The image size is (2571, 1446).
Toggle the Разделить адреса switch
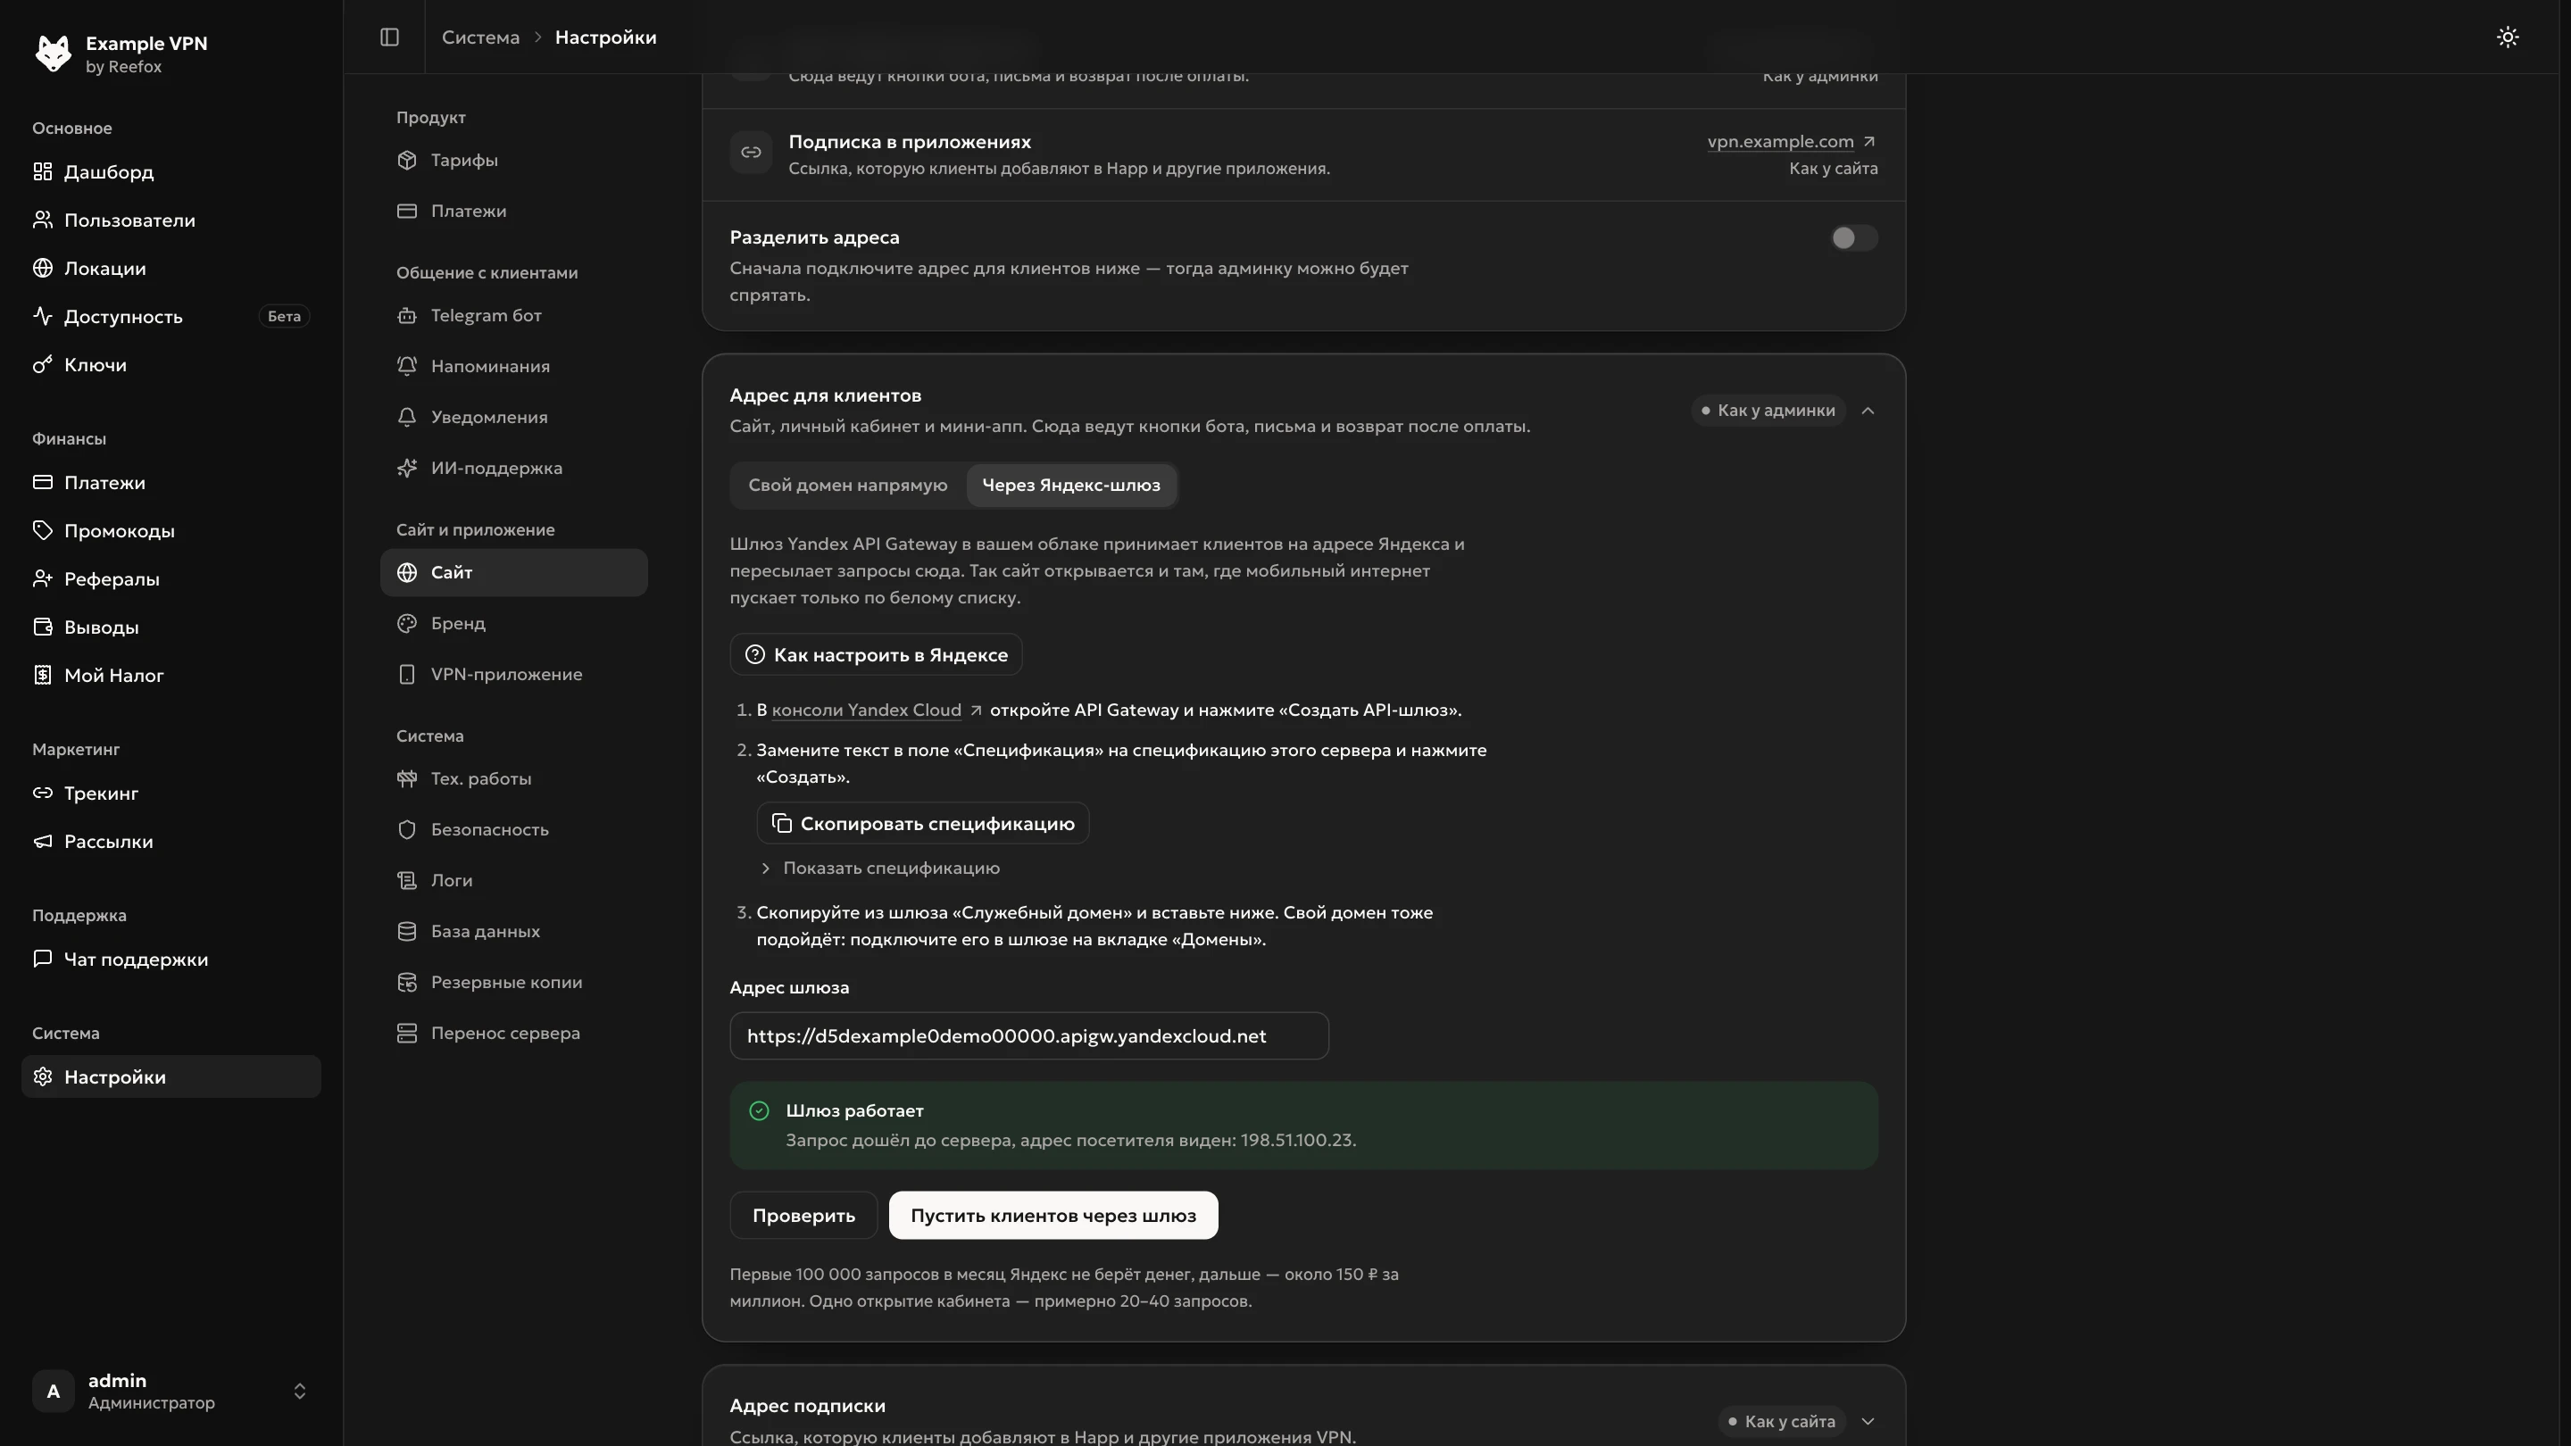(1853, 237)
